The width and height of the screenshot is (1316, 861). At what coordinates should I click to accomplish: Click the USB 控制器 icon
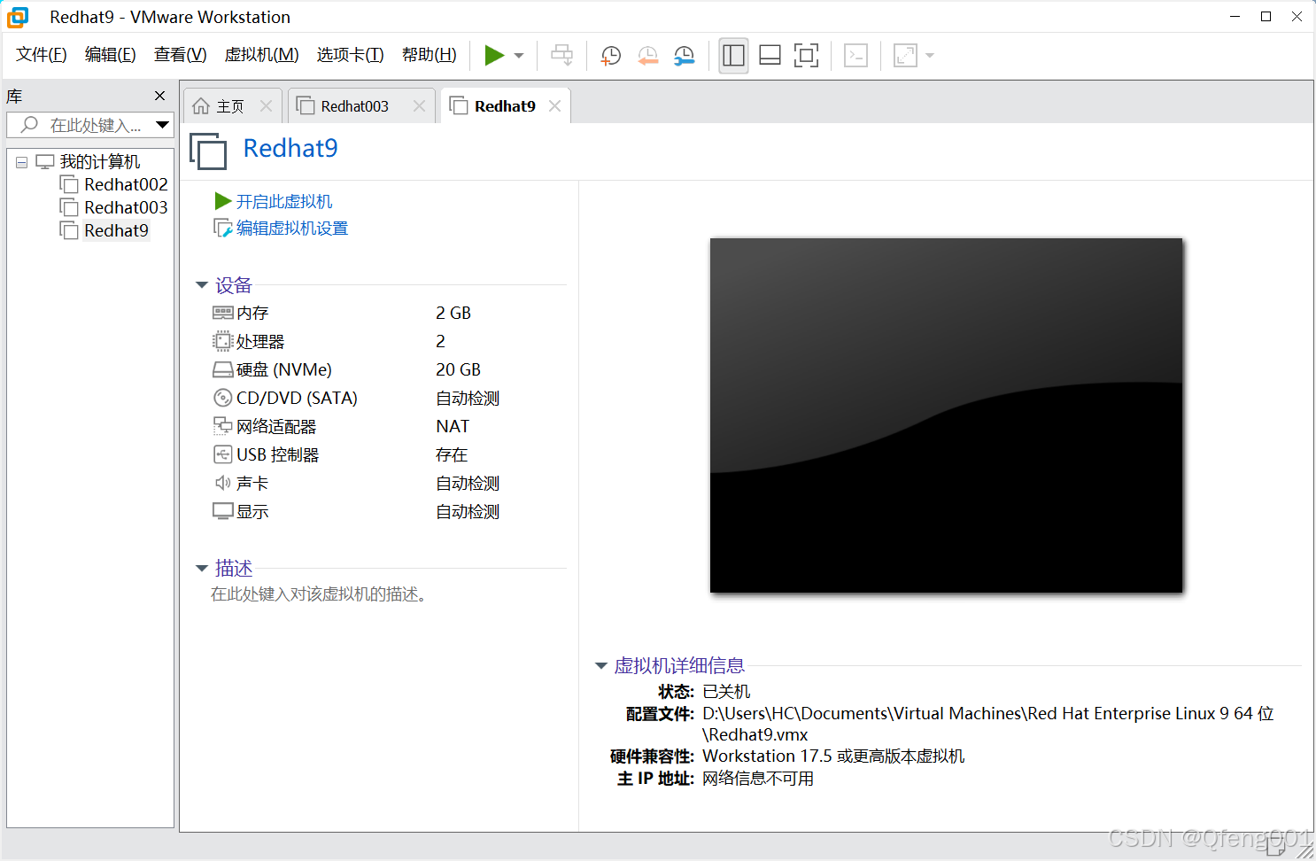click(222, 454)
